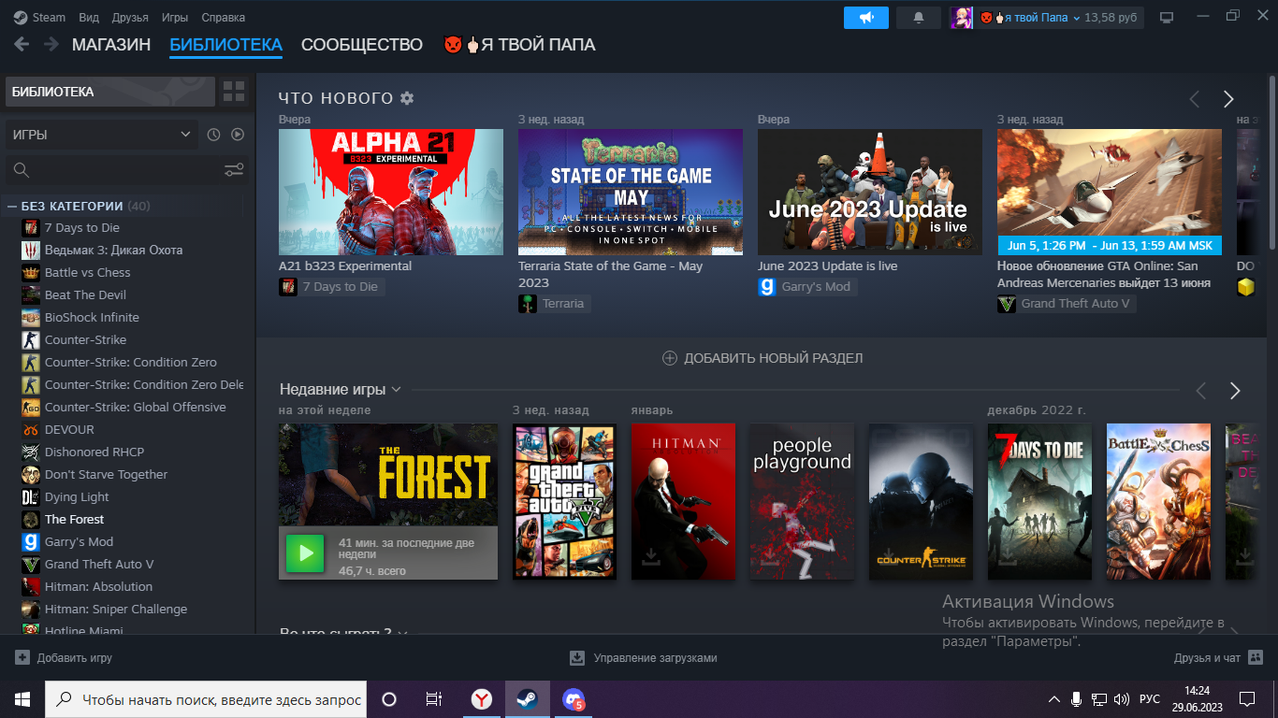This screenshot has width=1278, height=718.
Task: Click 7 Days to Die news tag
Action: [x=331, y=287]
